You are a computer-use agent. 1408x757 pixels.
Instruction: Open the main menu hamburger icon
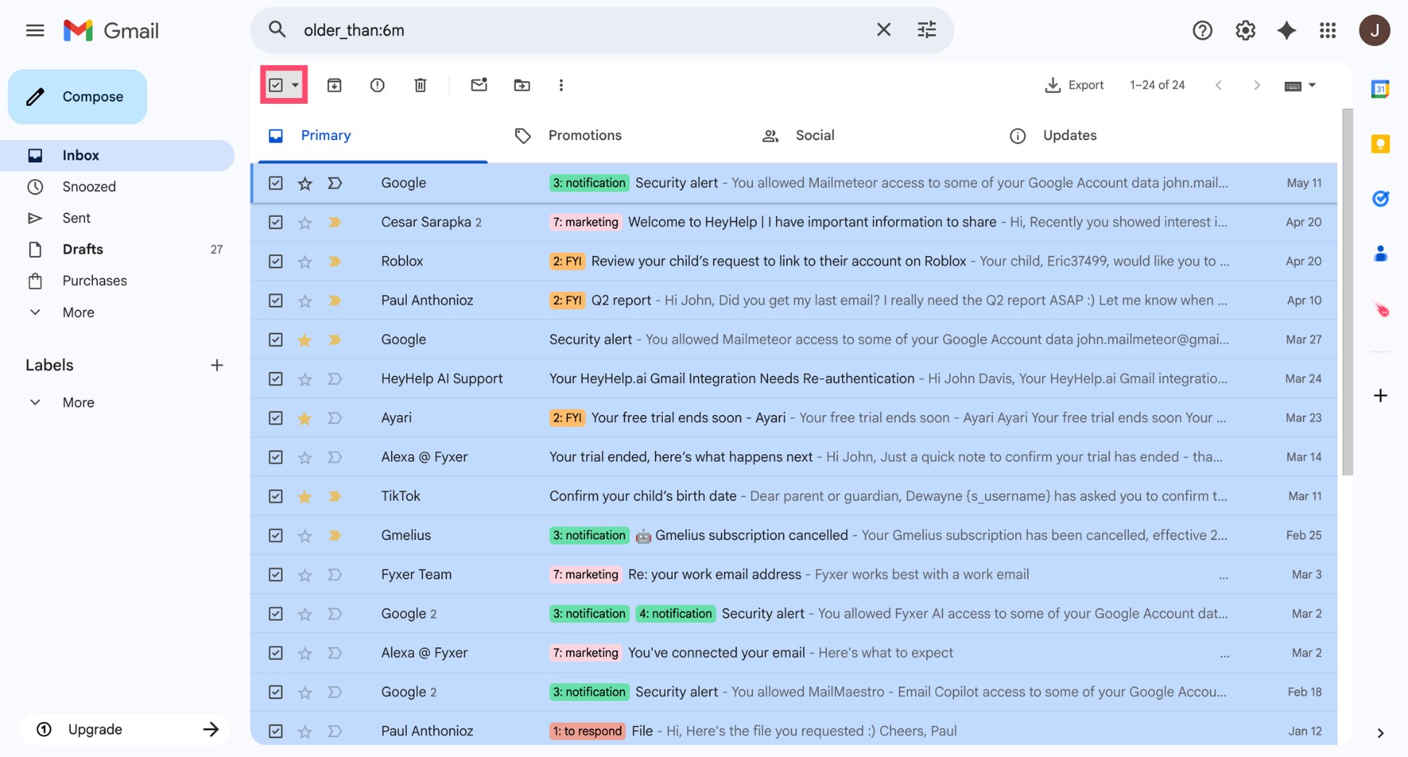coord(35,30)
